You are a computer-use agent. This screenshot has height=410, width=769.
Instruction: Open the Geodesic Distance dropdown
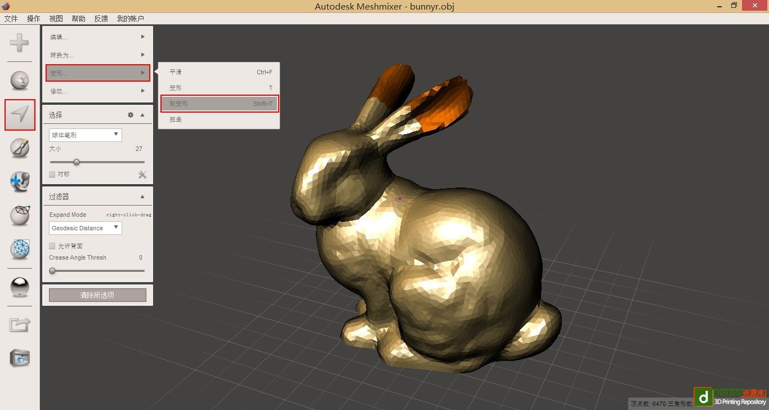coord(86,228)
